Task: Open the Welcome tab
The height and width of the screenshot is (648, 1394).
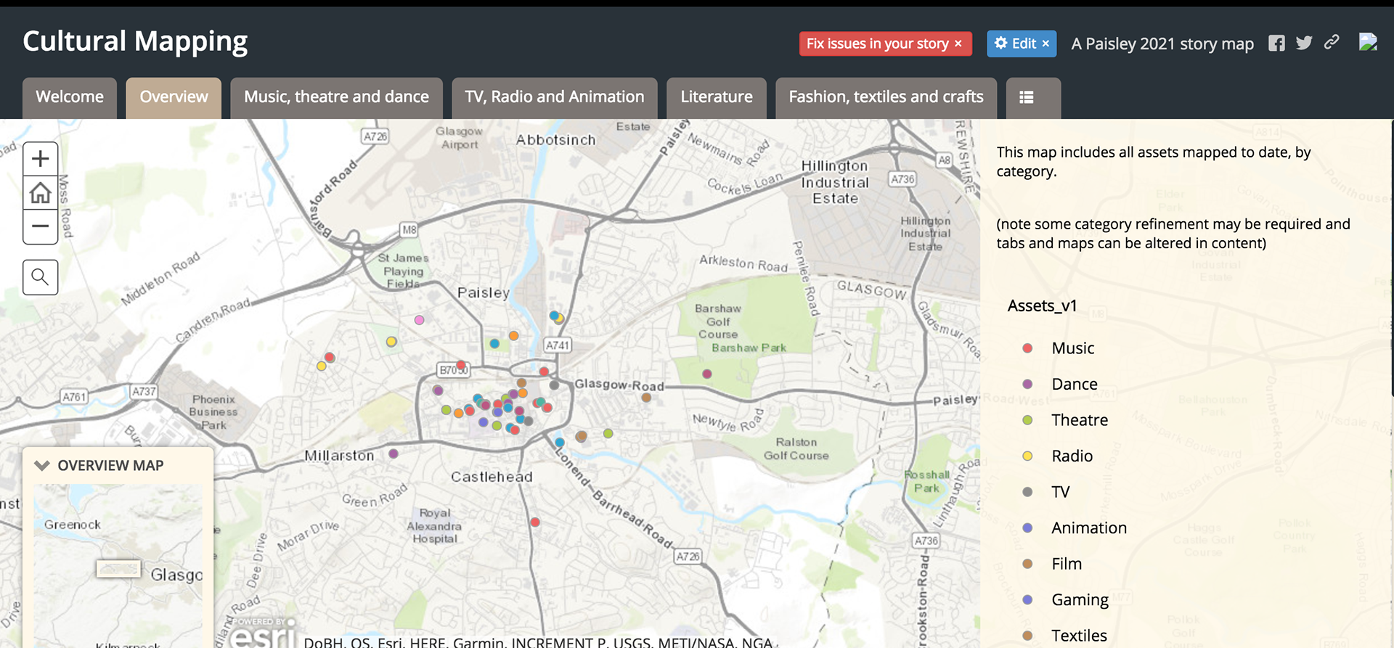Action: (x=70, y=97)
